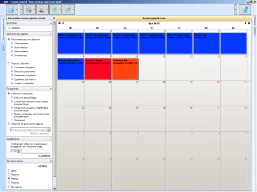This screenshot has height=192, width=257.
Task: Jump back with the double-left arrow
Action: point(59,23)
